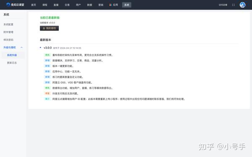Click the 我的授权 button
This screenshot has height=157, width=252.
pos(49,28)
